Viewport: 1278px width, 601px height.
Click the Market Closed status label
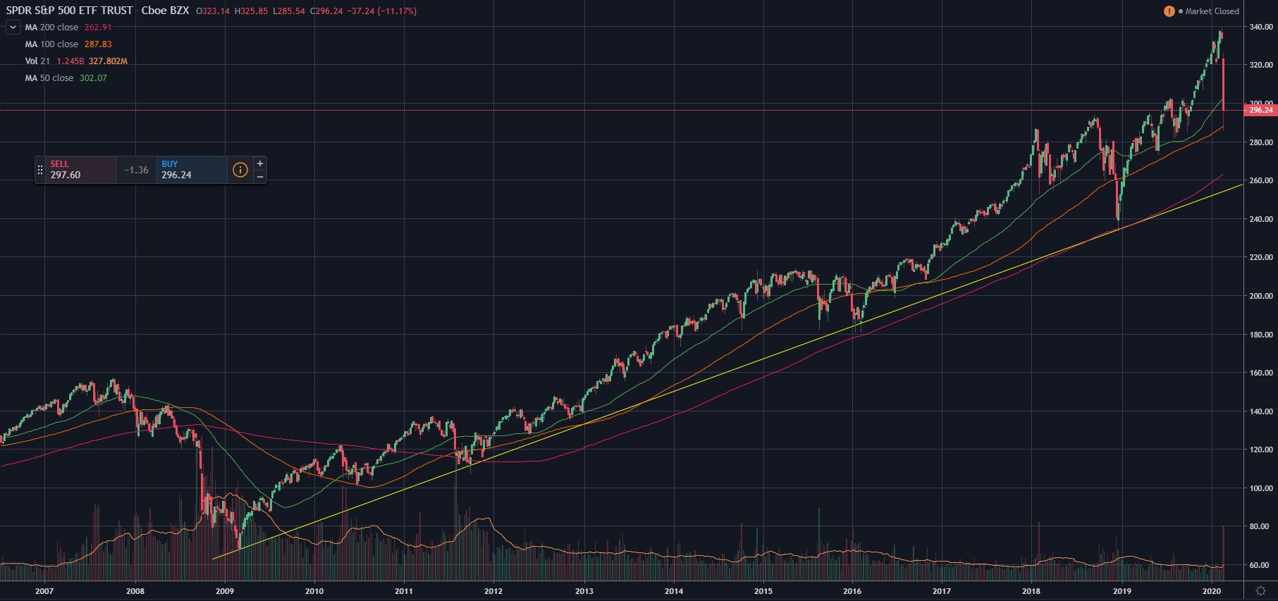(x=1212, y=11)
